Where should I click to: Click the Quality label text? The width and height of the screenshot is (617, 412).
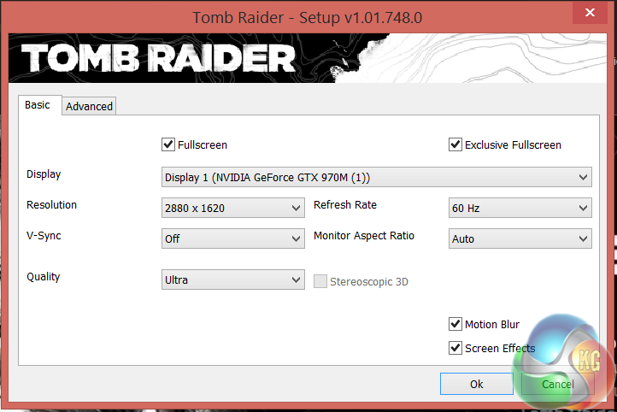tap(44, 277)
